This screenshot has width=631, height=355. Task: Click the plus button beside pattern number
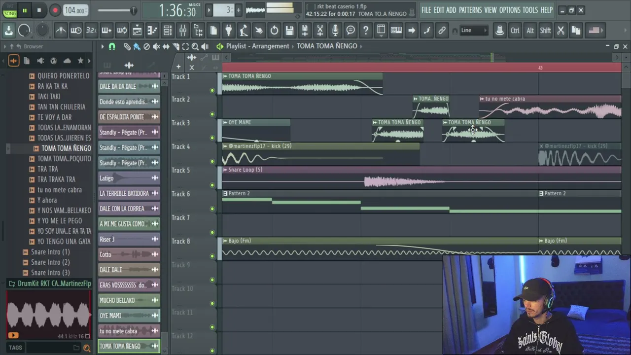(x=238, y=10)
